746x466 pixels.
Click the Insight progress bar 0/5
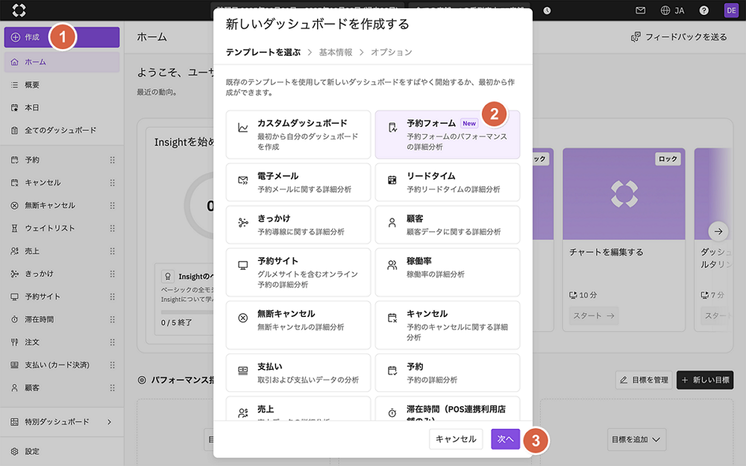point(186,312)
